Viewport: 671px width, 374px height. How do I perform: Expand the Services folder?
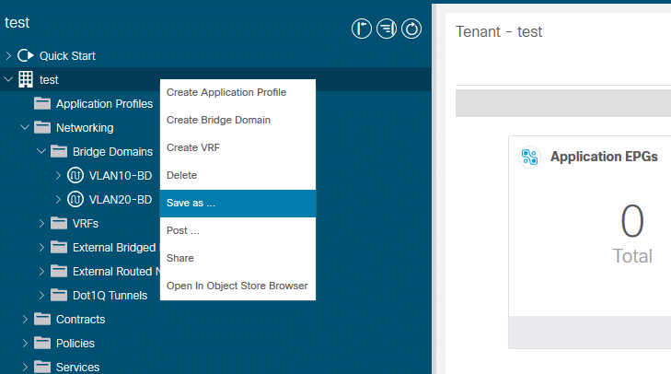click(25, 368)
